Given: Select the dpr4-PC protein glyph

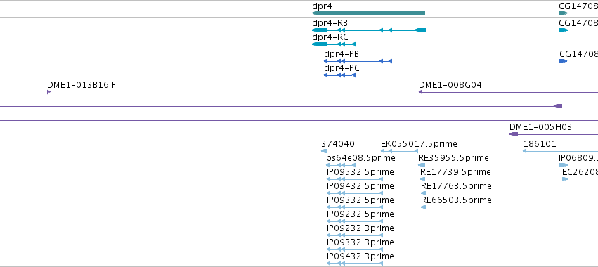Looking at the screenshot, I should [340, 75].
